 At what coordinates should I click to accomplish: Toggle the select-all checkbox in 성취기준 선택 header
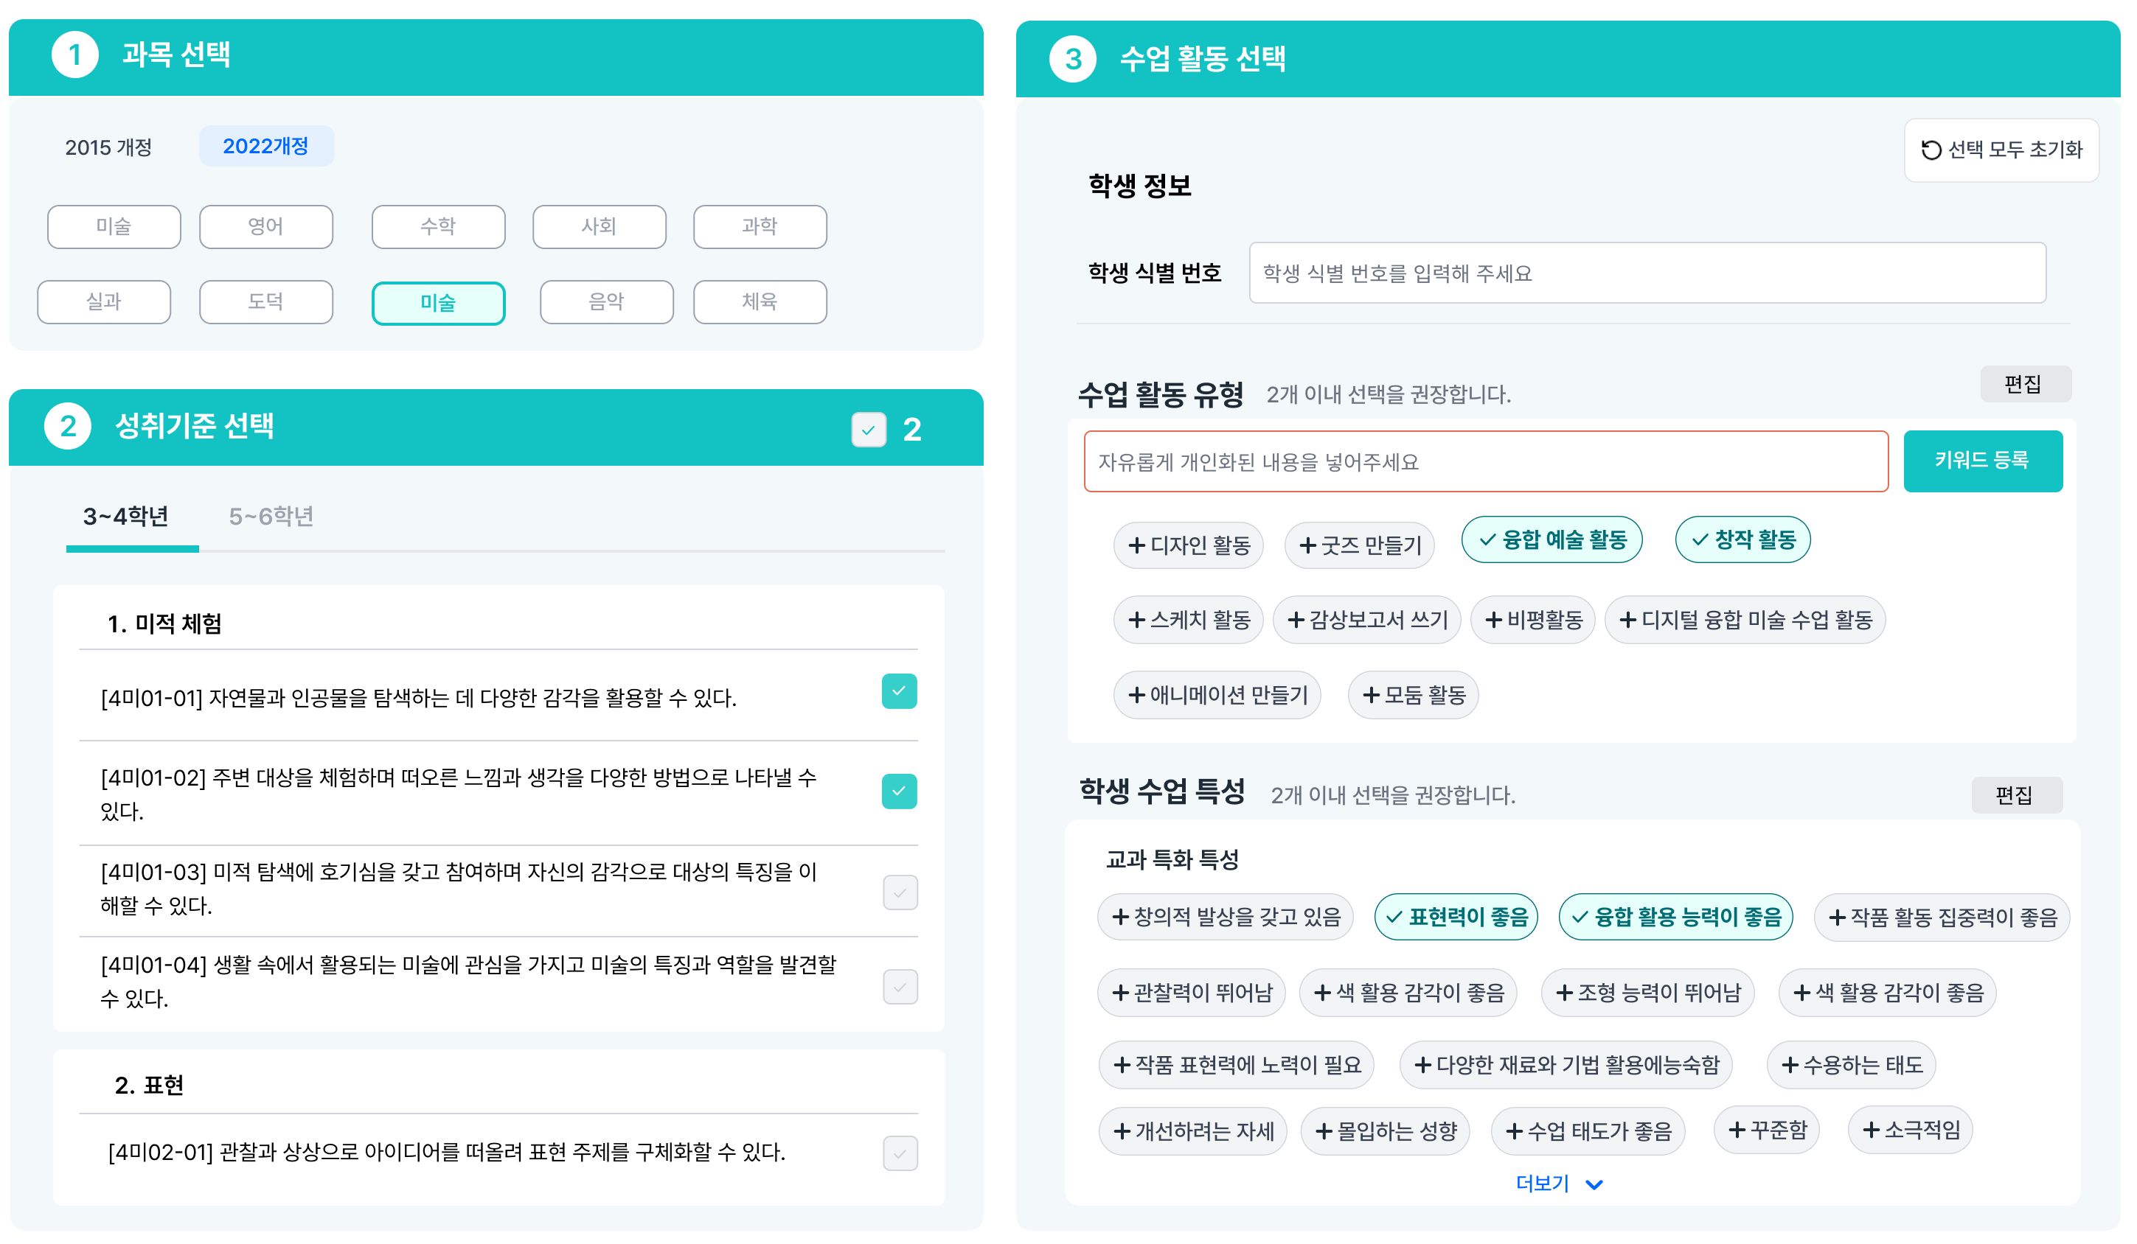(x=869, y=430)
